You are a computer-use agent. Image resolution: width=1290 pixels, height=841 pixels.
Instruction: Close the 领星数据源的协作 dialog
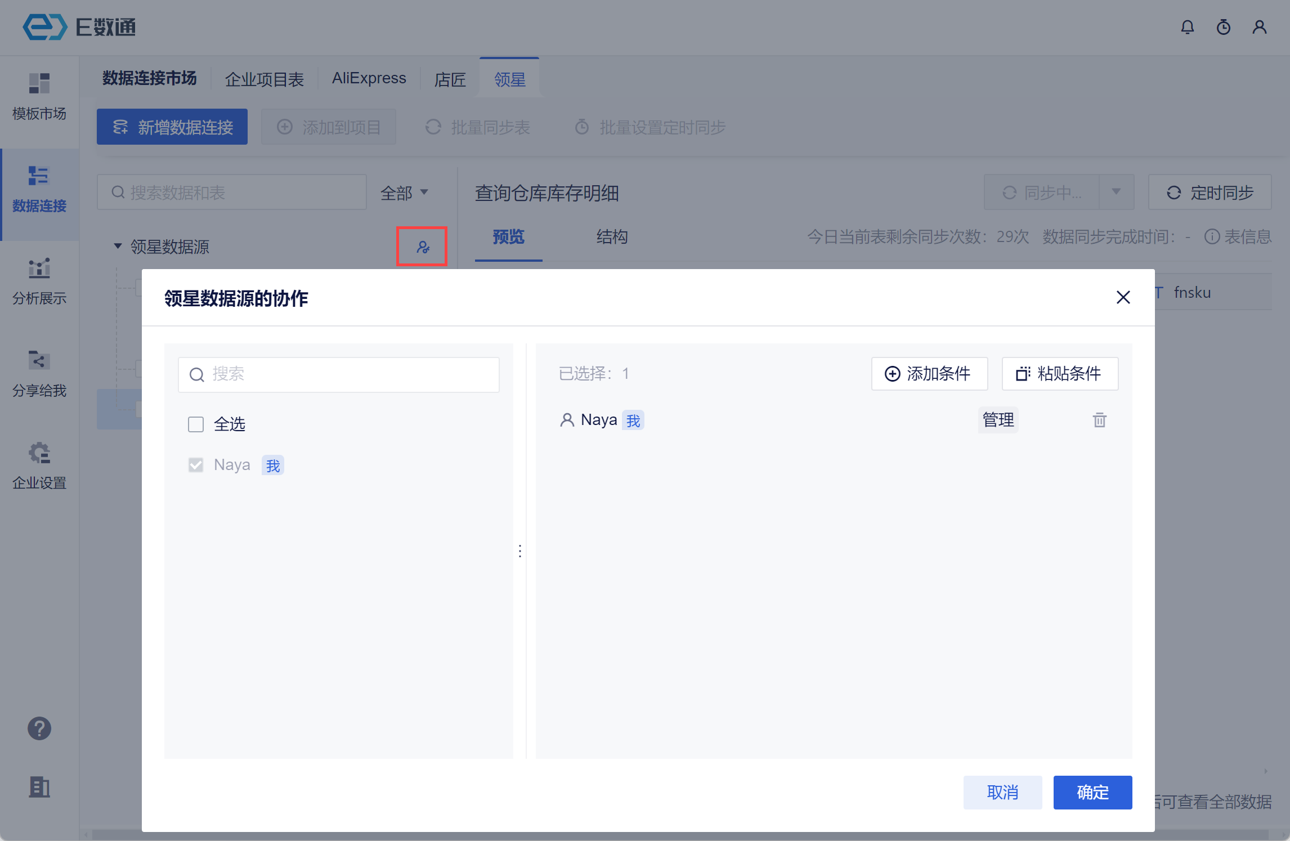click(x=1123, y=297)
